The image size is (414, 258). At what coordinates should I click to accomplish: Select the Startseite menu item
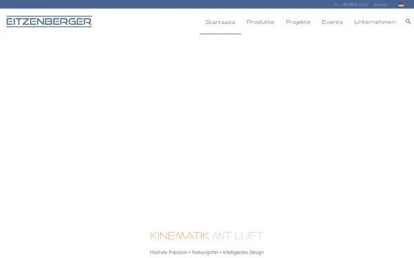[220, 22]
